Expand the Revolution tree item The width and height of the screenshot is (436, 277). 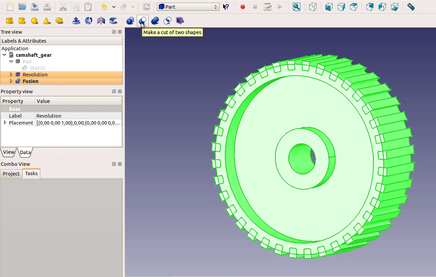[11, 74]
